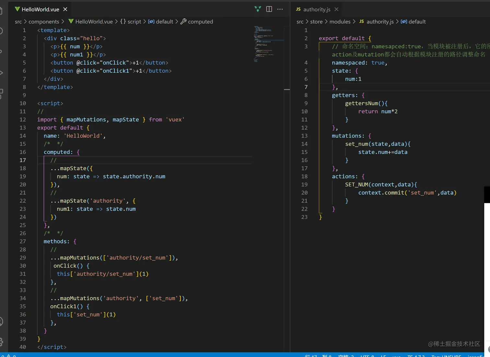Viewport: 490px width, 357px height.
Task: Click the Vue file icon in the left breadcrumb
Action: point(71,21)
